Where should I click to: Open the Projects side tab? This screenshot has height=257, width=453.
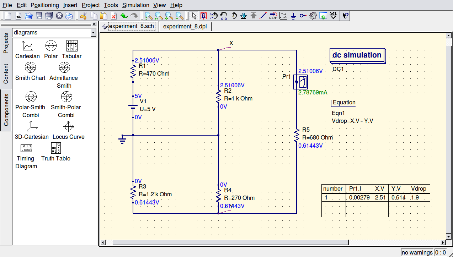(6, 43)
